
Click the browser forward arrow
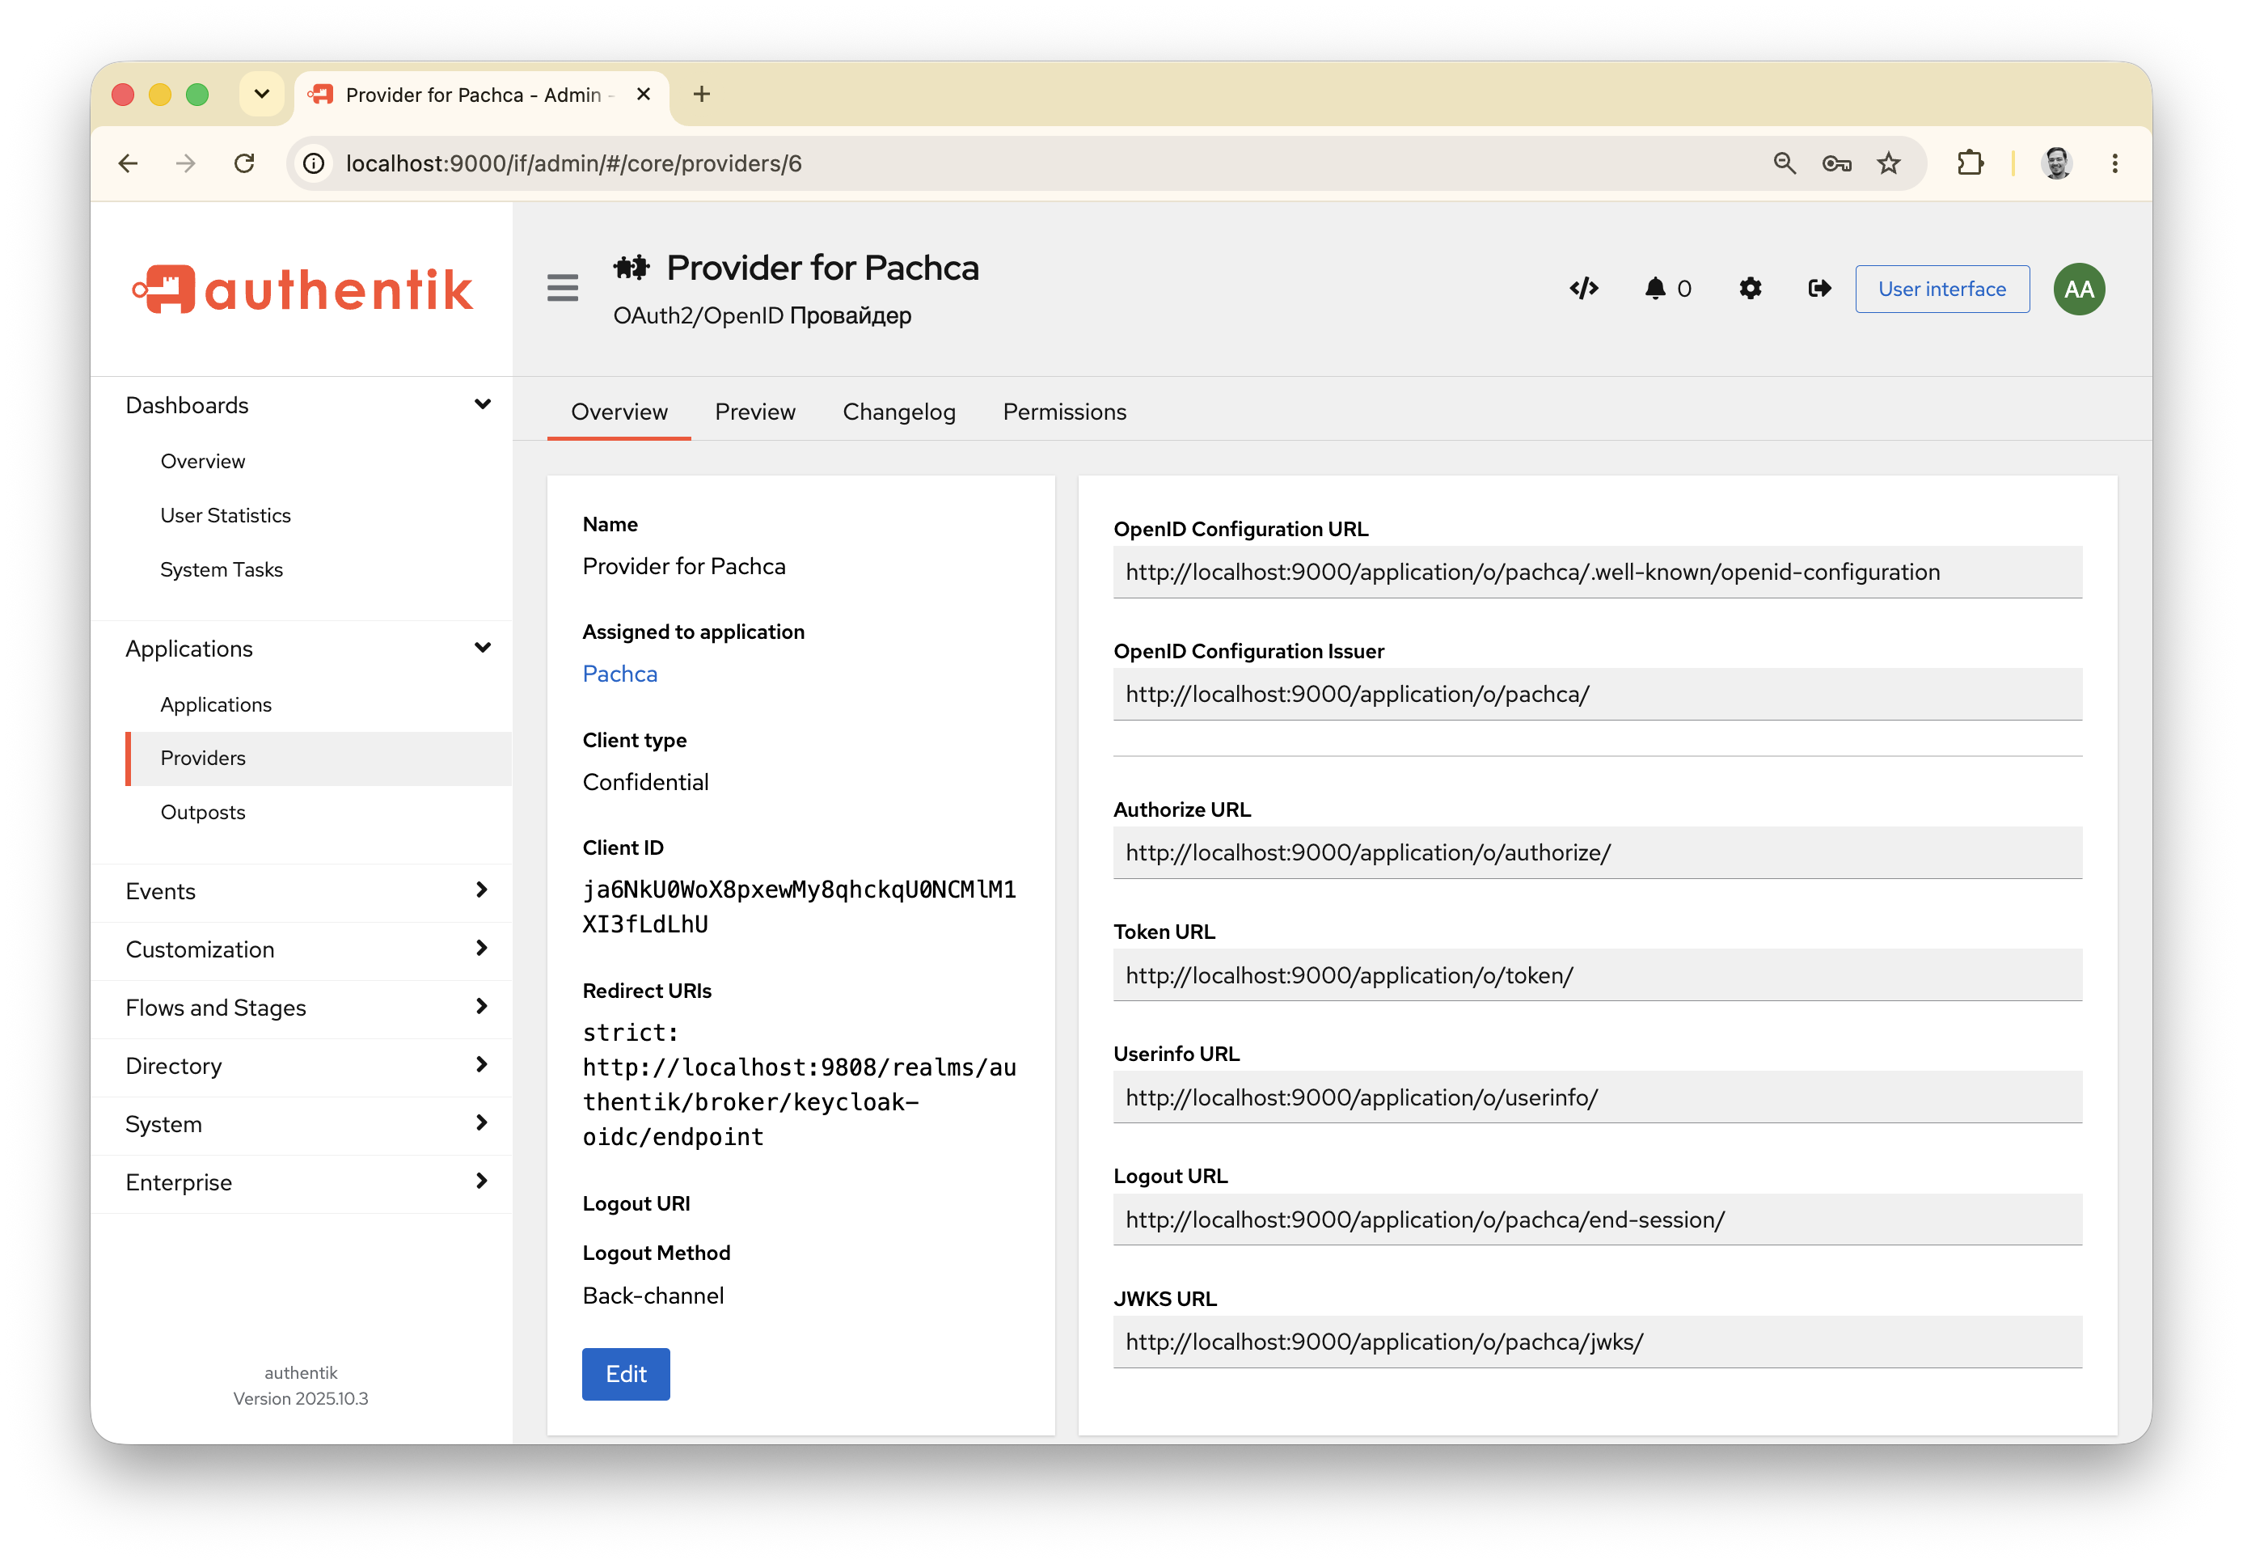coord(186,163)
